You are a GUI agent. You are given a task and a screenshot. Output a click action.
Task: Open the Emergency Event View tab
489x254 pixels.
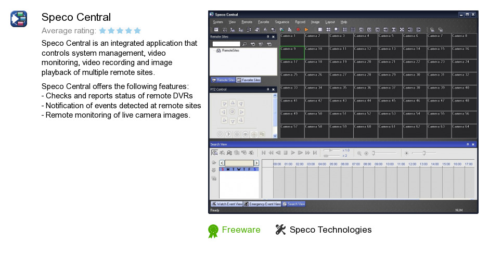point(262,204)
